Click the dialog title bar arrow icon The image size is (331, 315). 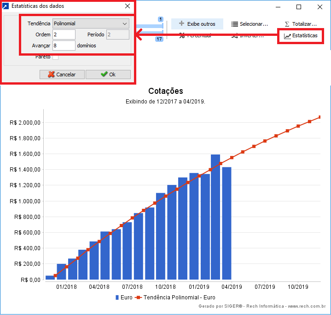click(x=6, y=6)
